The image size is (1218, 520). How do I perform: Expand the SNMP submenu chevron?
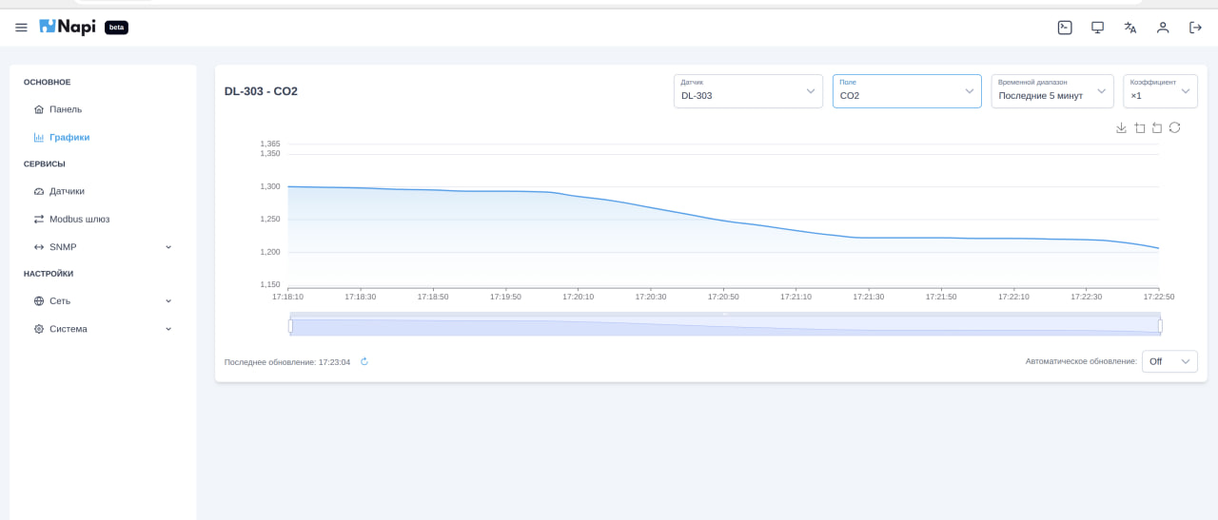coord(168,247)
